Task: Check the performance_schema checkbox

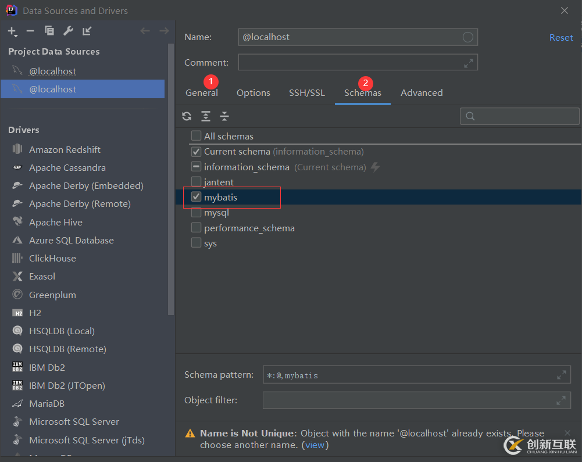Action: tap(196, 227)
